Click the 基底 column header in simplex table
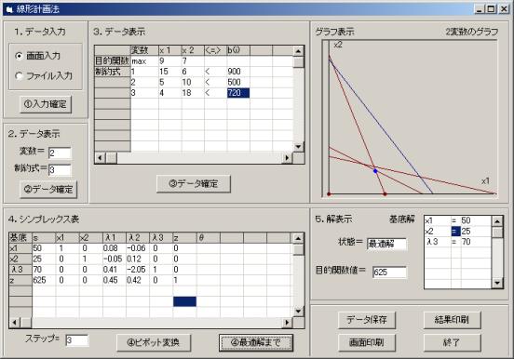 click(x=20, y=238)
